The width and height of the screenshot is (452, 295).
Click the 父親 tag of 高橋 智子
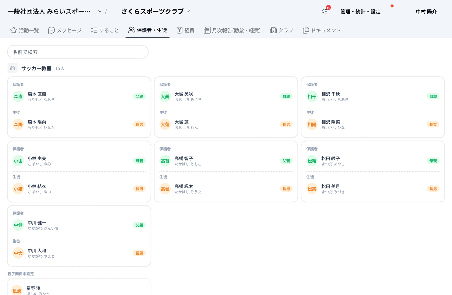click(x=286, y=161)
